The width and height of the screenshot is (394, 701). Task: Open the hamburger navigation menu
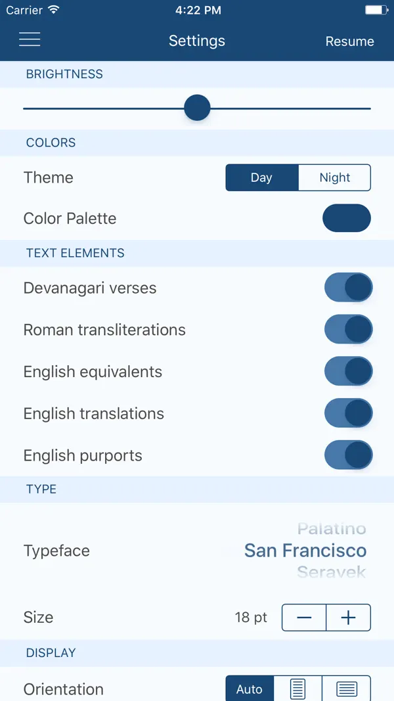click(x=30, y=39)
